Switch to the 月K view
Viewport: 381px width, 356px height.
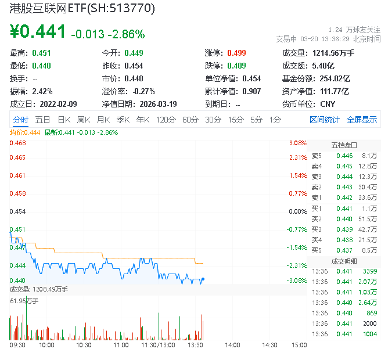(103, 120)
